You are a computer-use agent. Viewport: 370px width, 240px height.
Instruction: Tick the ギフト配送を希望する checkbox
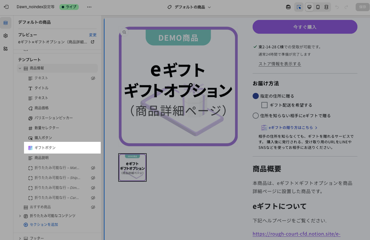pos(264,105)
